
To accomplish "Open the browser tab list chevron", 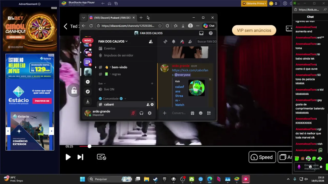I will point(84,18).
